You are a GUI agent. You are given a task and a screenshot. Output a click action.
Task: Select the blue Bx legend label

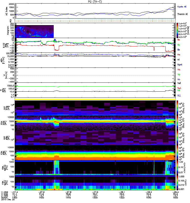tap(179, 50)
